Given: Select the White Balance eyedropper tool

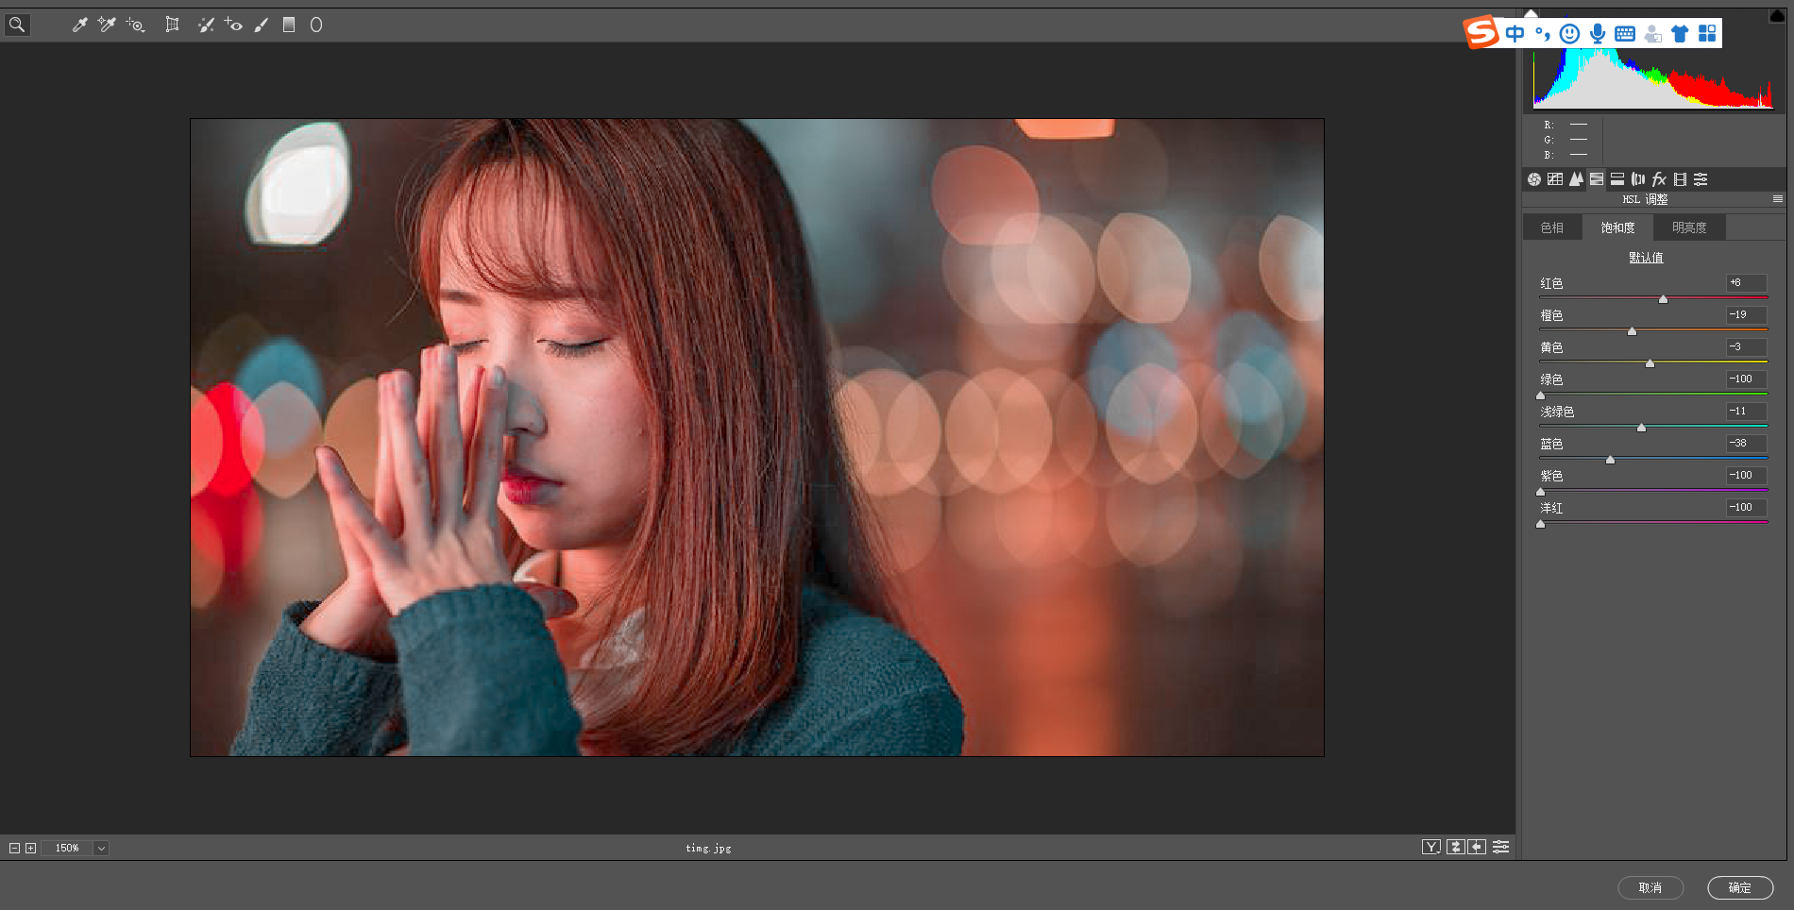Looking at the screenshot, I should coord(79,25).
